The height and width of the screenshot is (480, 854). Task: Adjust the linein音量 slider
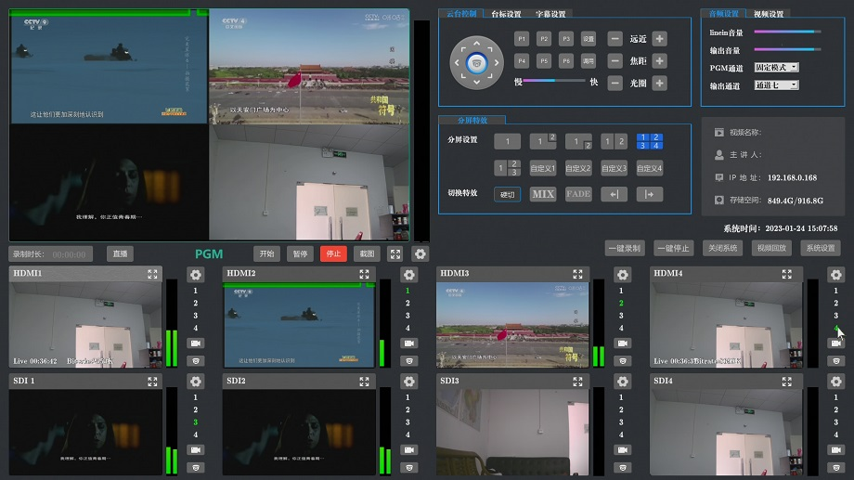pyautogui.click(x=787, y=32)
